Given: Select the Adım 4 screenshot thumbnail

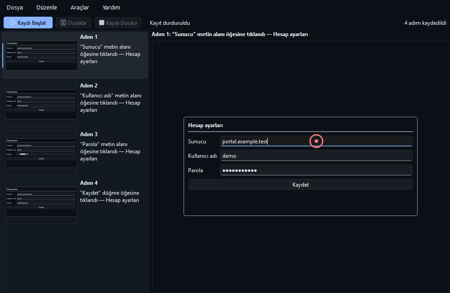Looking at the screenshot, I should pyautogui.click(x=41, y=201).
